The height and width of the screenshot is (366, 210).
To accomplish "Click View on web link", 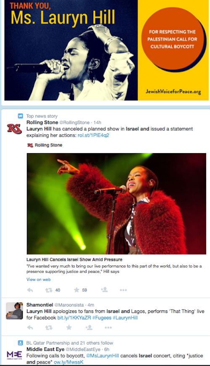I will click(x=39, y=279).
